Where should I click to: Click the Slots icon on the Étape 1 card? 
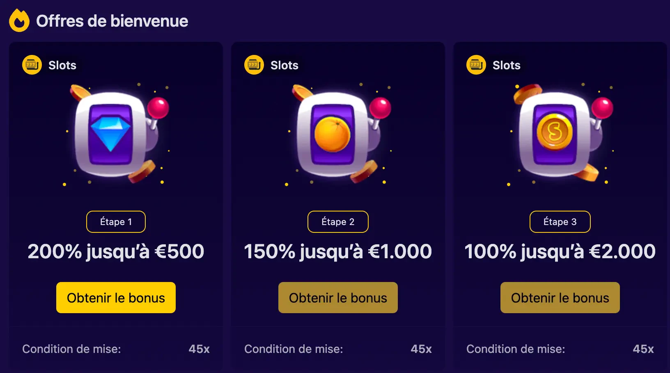coord(32,65)
